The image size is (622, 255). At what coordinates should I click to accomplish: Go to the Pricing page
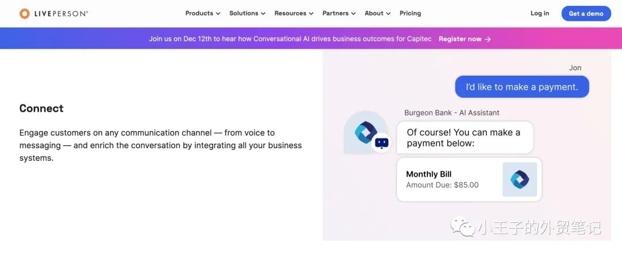coord(410,13)
